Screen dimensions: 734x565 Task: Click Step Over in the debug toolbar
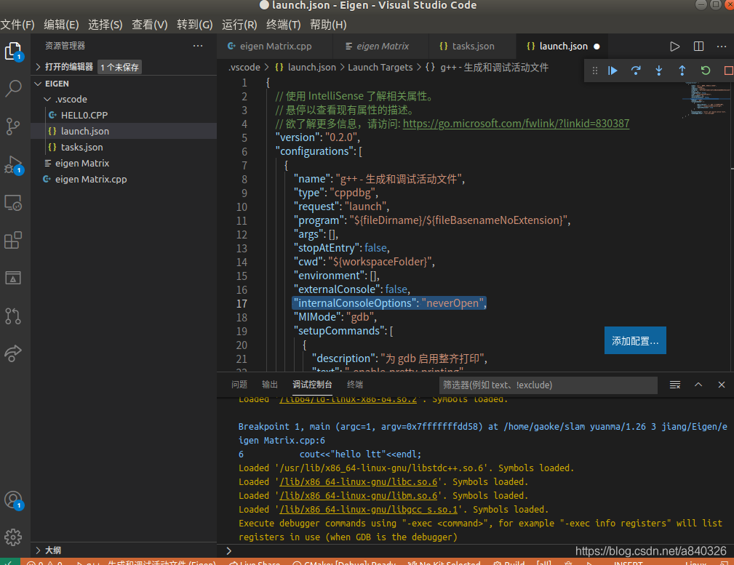pos(636,71)
